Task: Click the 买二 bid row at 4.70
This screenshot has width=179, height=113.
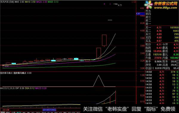Action: point(162,31)
